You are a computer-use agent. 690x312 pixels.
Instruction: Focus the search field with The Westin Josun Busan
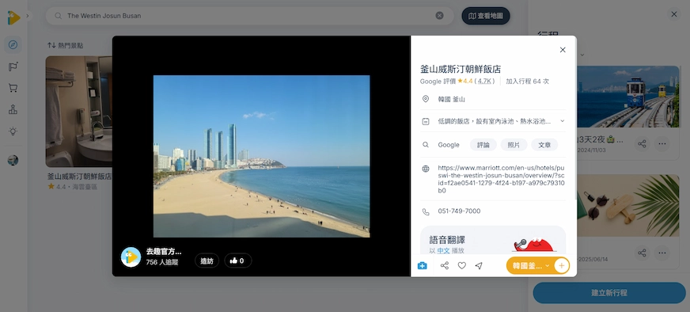[249, 16]
